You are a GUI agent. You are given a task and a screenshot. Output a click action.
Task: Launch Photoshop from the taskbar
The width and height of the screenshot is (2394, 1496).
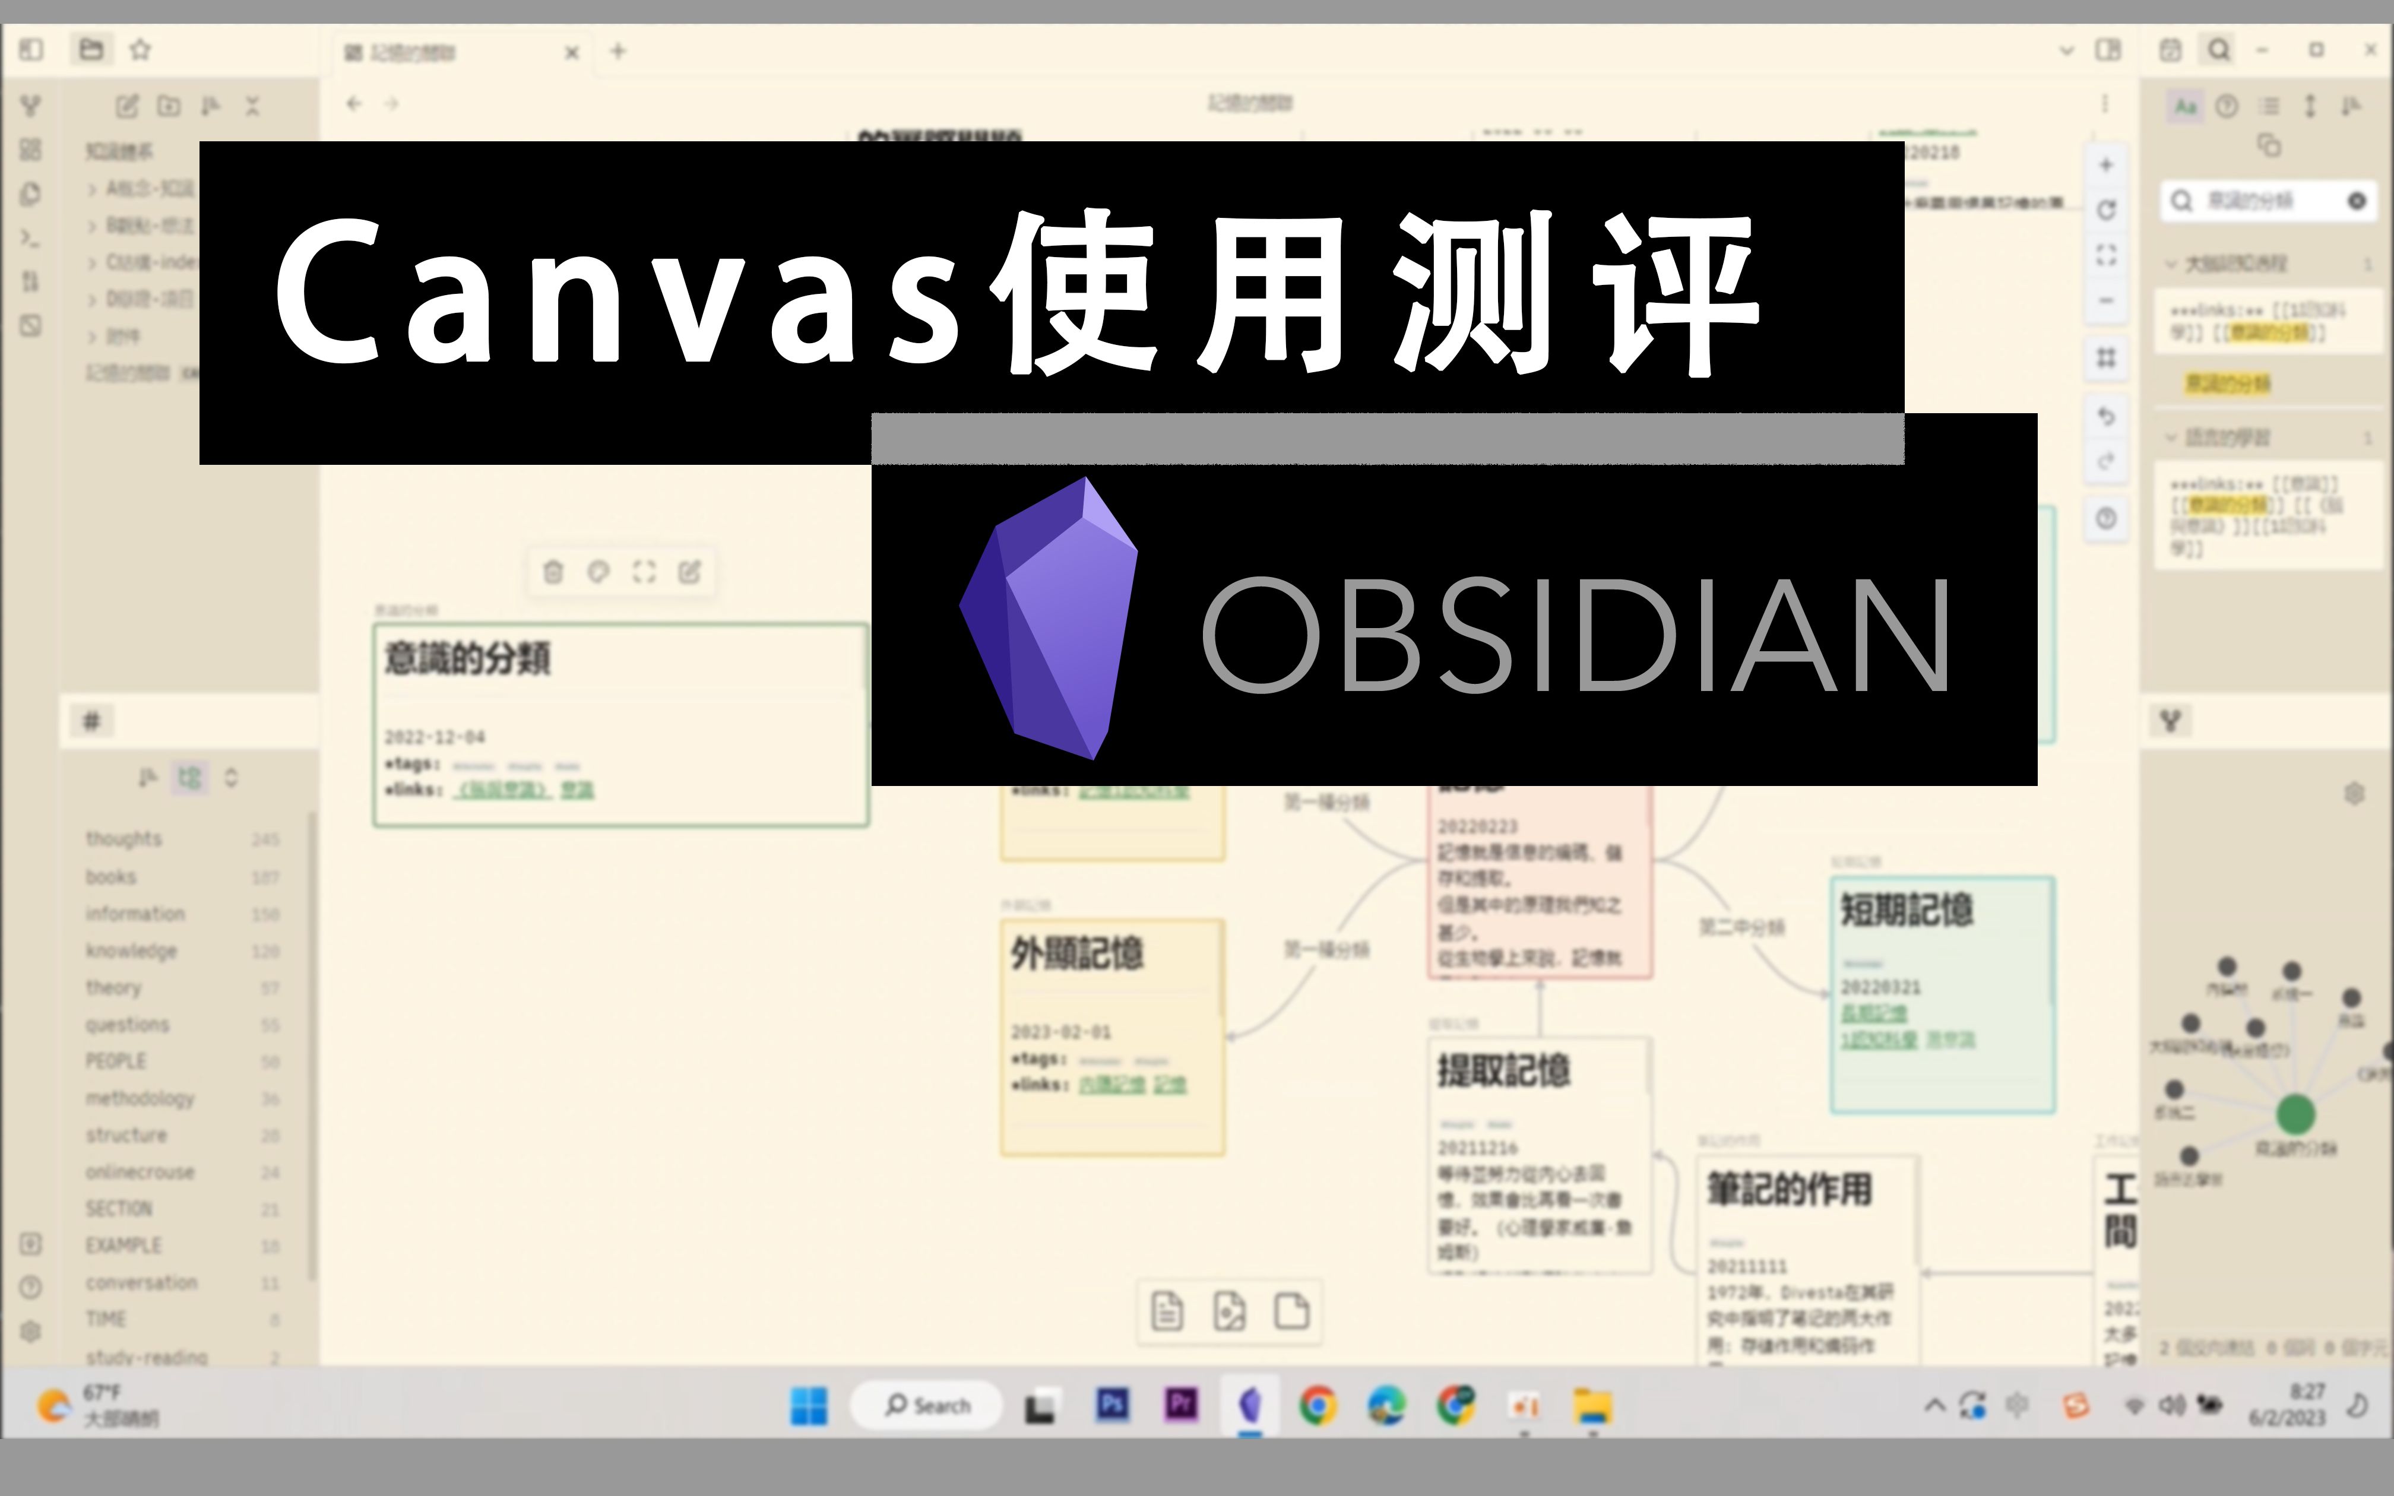coord(1113,1405)
